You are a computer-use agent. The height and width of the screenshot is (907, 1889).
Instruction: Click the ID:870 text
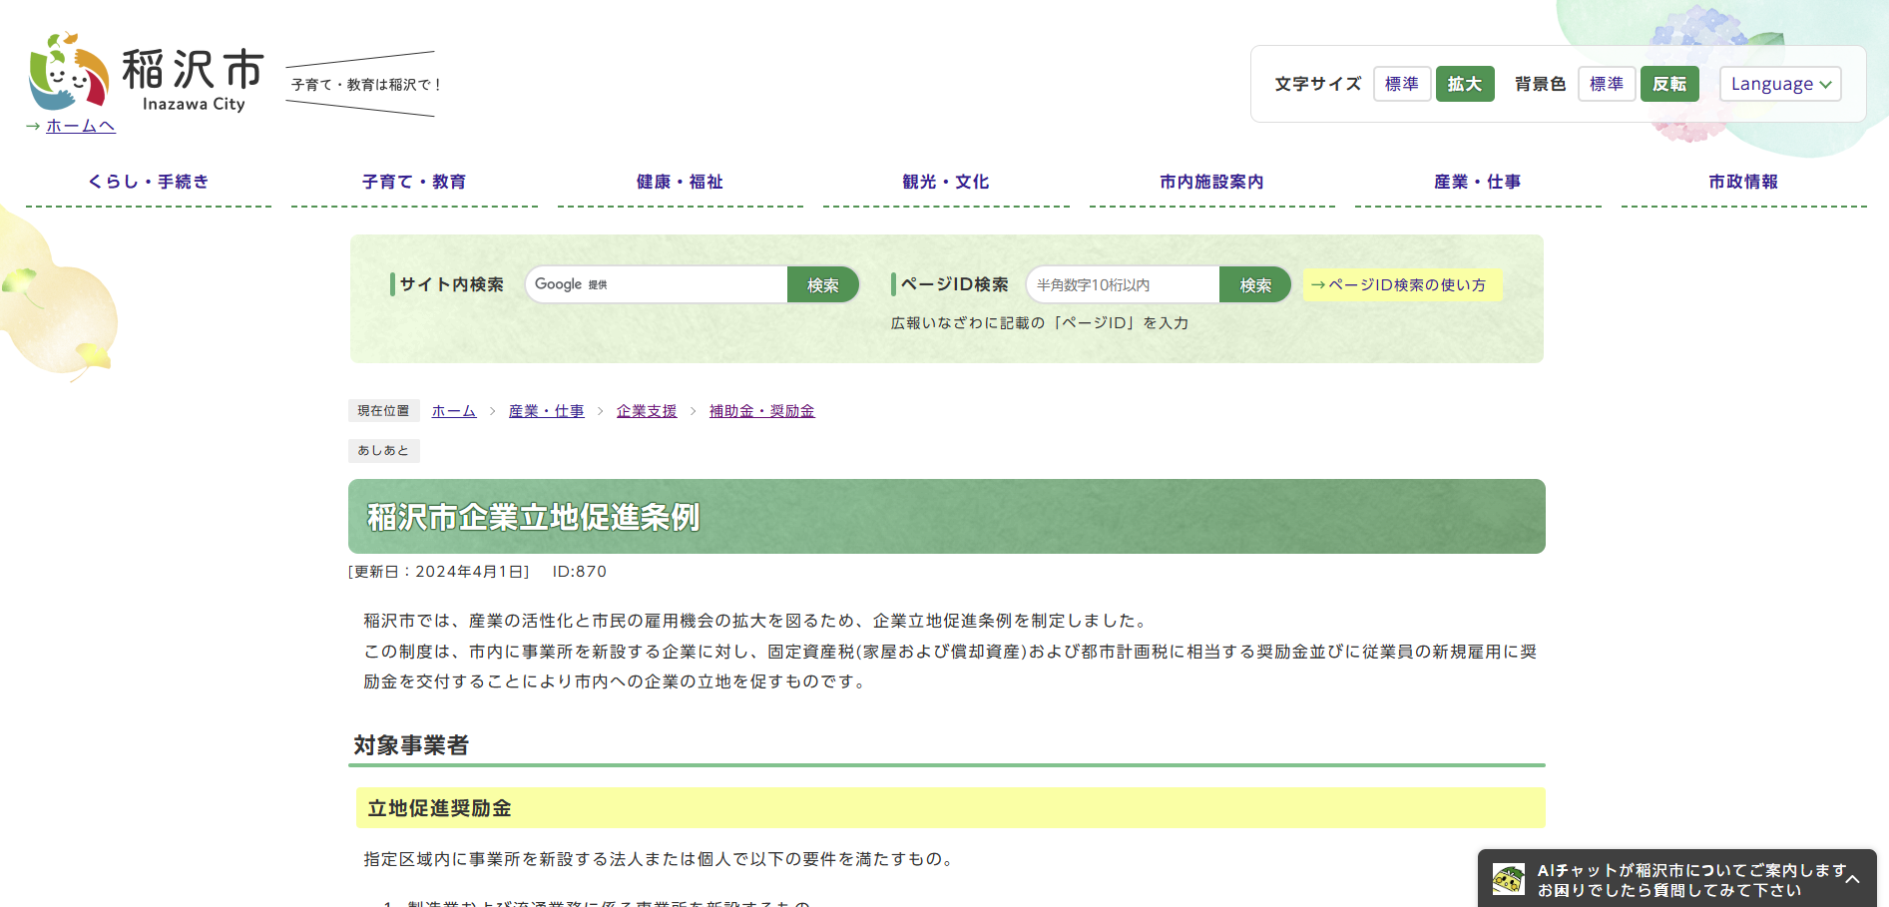[x=580, y=572]
